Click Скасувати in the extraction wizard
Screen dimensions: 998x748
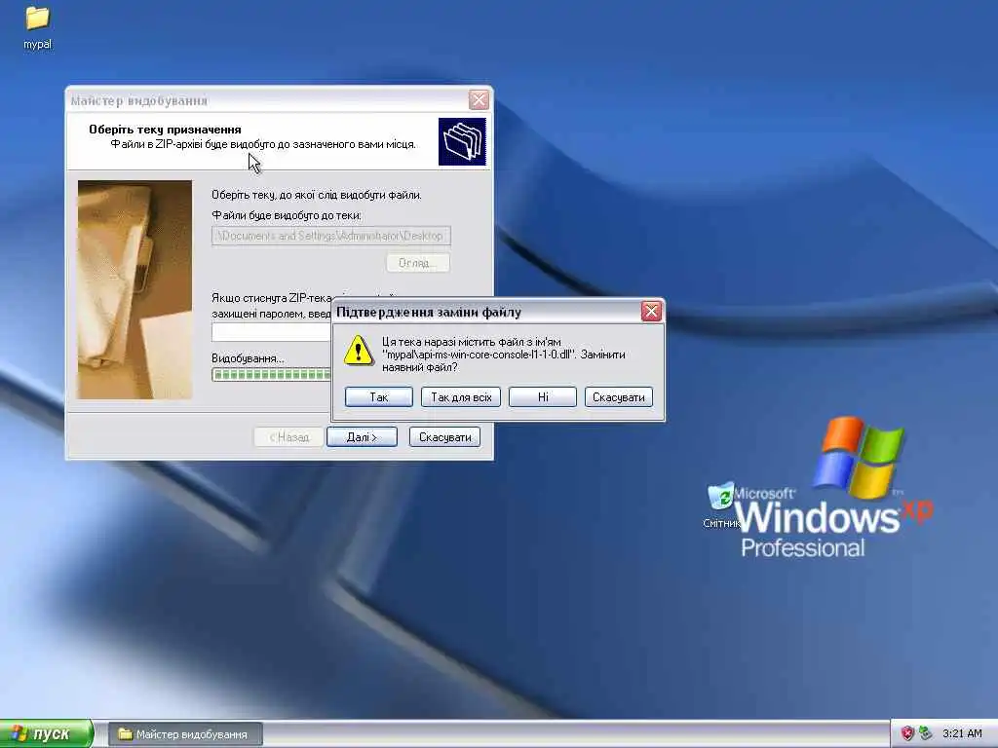pos(444,437)
